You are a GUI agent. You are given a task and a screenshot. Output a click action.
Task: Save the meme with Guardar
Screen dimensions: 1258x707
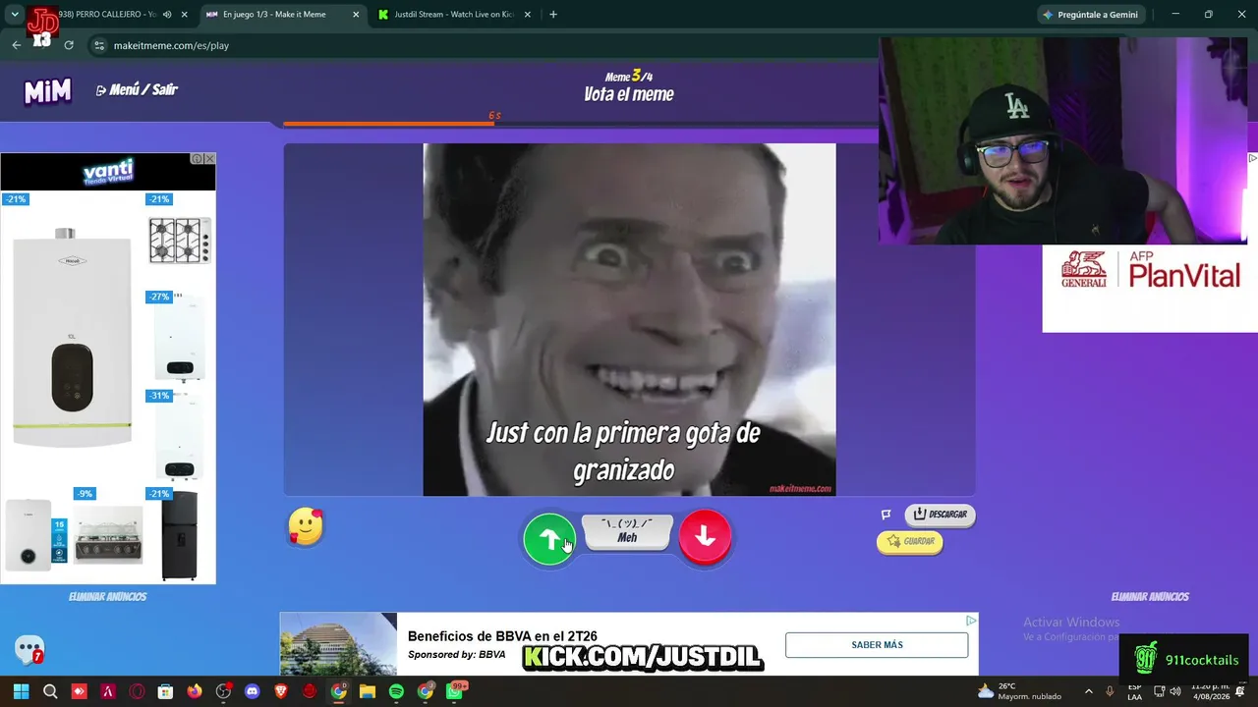click(x=910, y=541)
